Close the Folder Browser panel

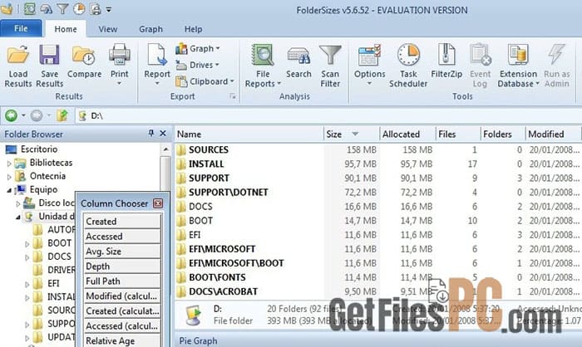163,133
